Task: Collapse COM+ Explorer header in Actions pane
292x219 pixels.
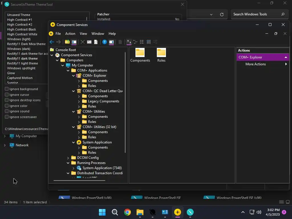Action: click(286, 57)
